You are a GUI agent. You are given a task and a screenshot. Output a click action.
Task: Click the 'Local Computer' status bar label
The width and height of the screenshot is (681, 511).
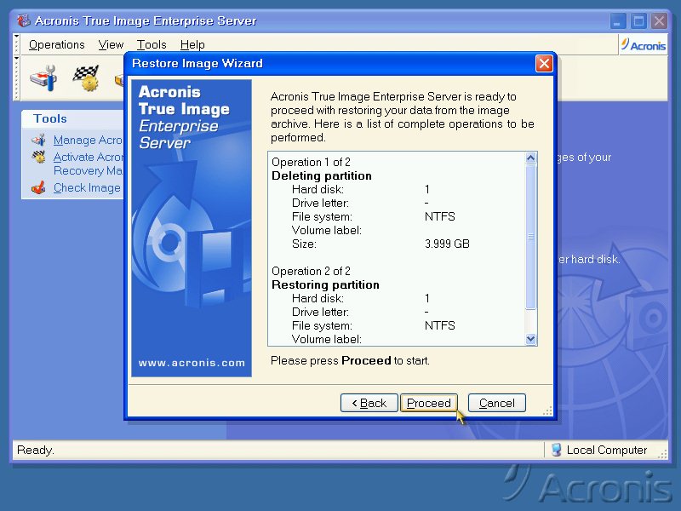click(x=607, y=450)
